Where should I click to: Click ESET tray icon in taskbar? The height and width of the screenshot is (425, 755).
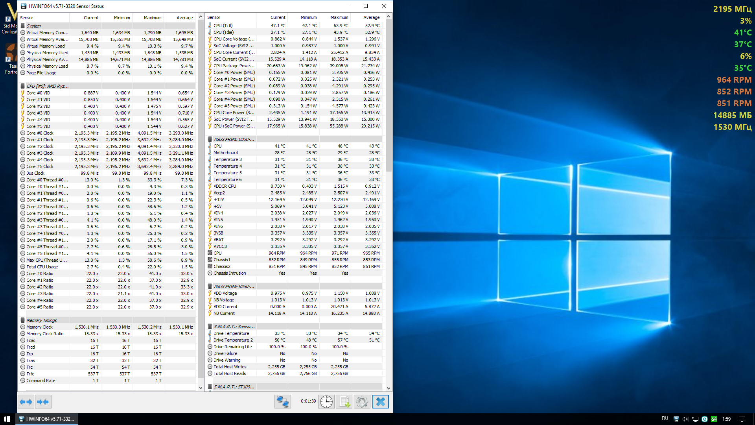click(x=705, y=419)
